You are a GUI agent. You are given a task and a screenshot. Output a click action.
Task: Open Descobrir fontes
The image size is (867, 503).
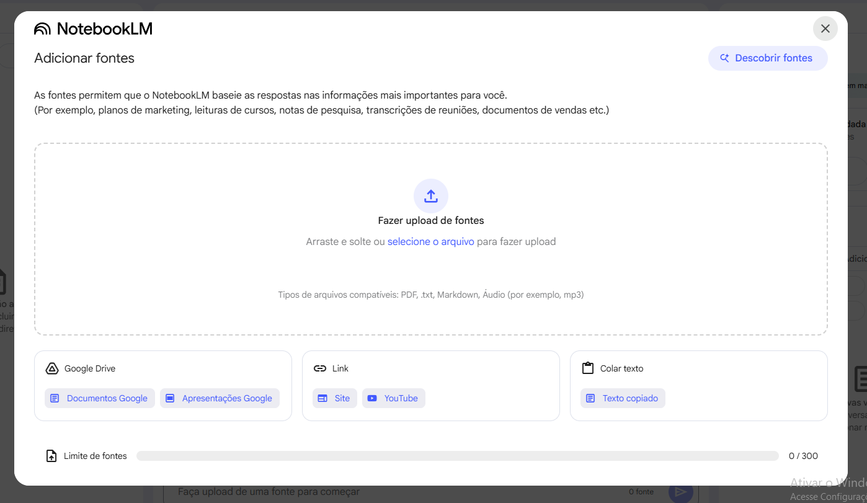coord(768,58)
